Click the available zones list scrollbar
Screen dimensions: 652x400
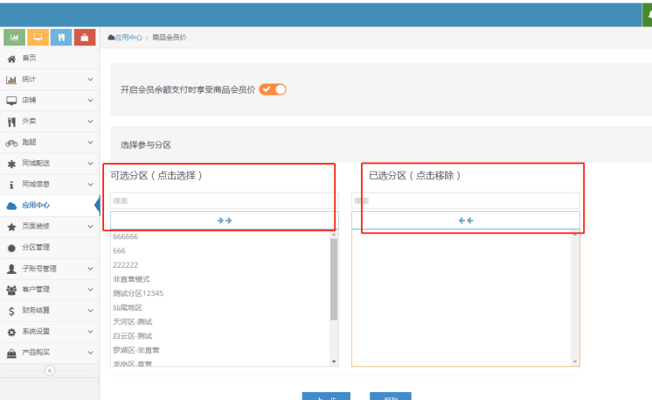[333, 280]
